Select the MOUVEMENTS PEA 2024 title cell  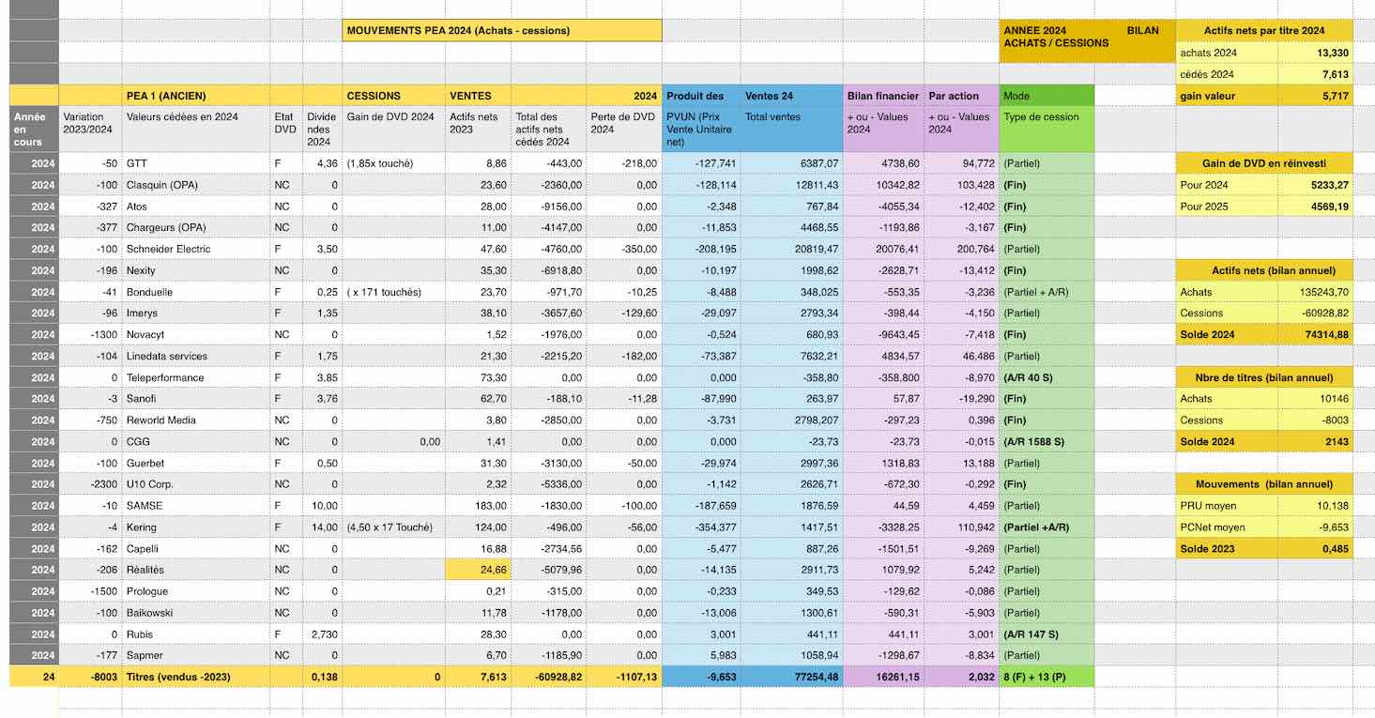502,31
